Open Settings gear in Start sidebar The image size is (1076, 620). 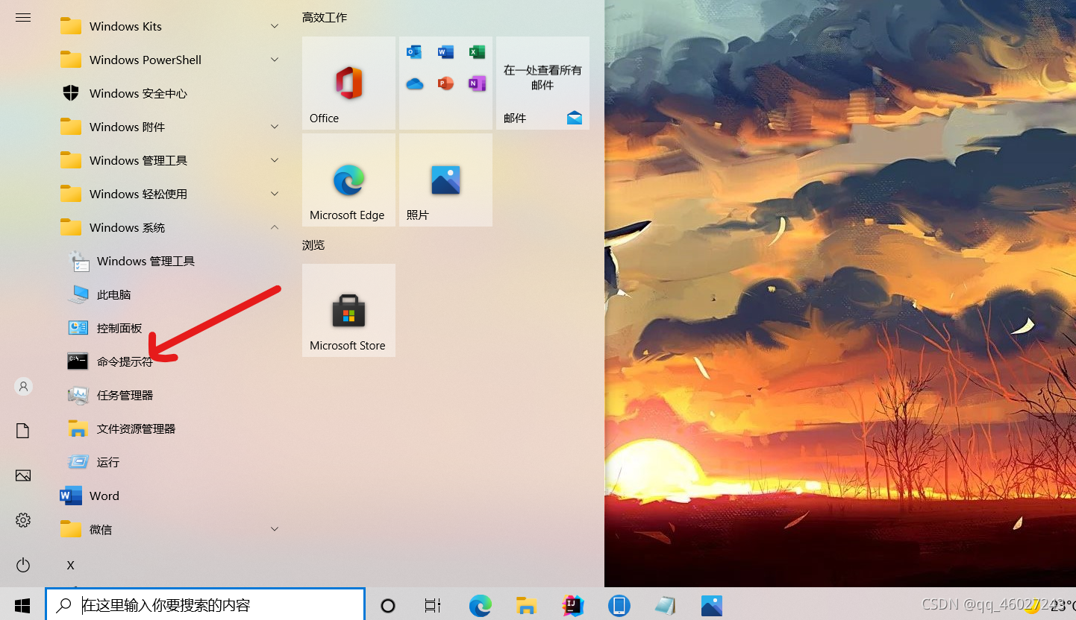tap(23, 520)
